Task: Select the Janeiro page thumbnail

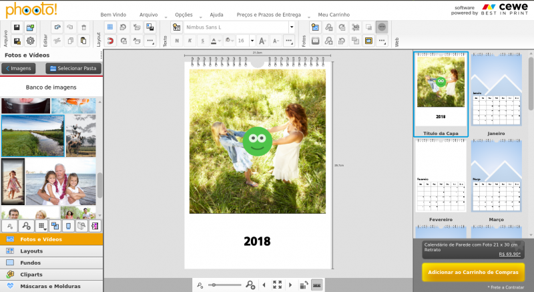Action: 496,90
